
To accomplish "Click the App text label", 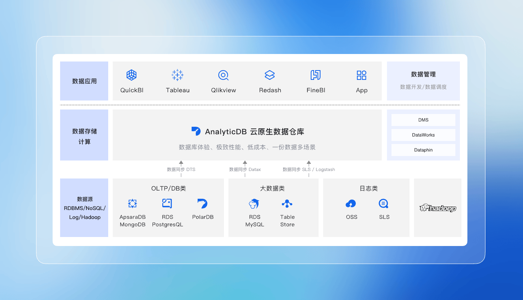I will click(362, 90).
